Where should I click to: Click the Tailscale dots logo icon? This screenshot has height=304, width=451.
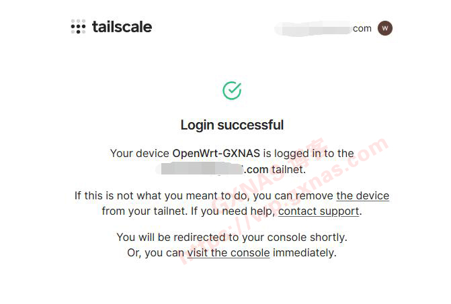coord(78,28)
